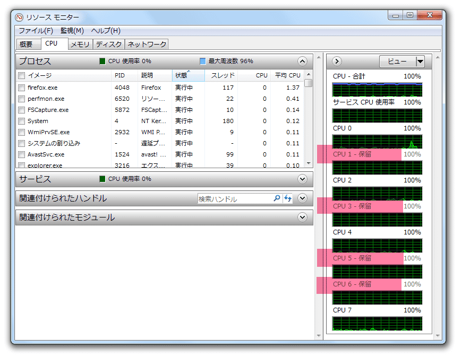
Task: Click green CPU usage square in Services header
Action: click(x=102, y=179)
